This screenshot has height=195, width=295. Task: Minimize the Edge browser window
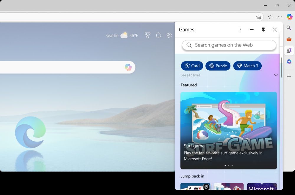pos(265,6)
